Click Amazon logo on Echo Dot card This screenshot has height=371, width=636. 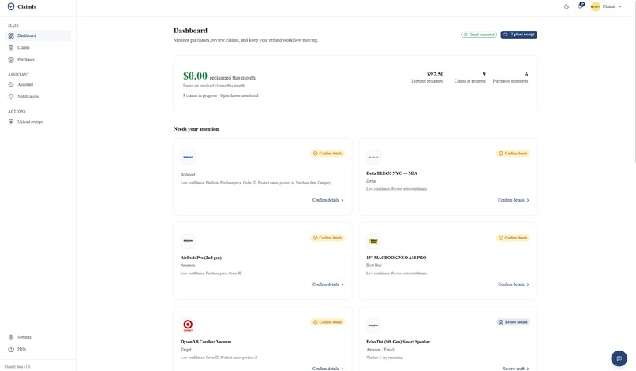373,325
